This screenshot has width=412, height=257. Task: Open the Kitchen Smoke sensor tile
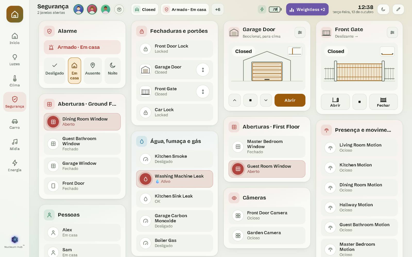click(x=175, y=159)
